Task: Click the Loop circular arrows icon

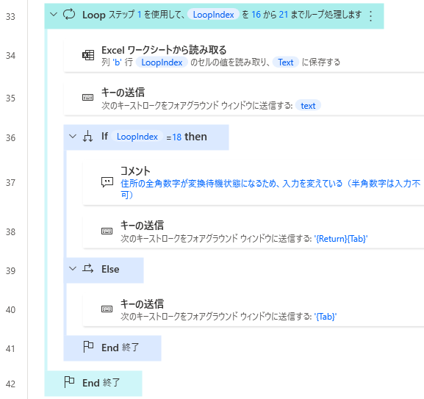Action: coord(69,14)
